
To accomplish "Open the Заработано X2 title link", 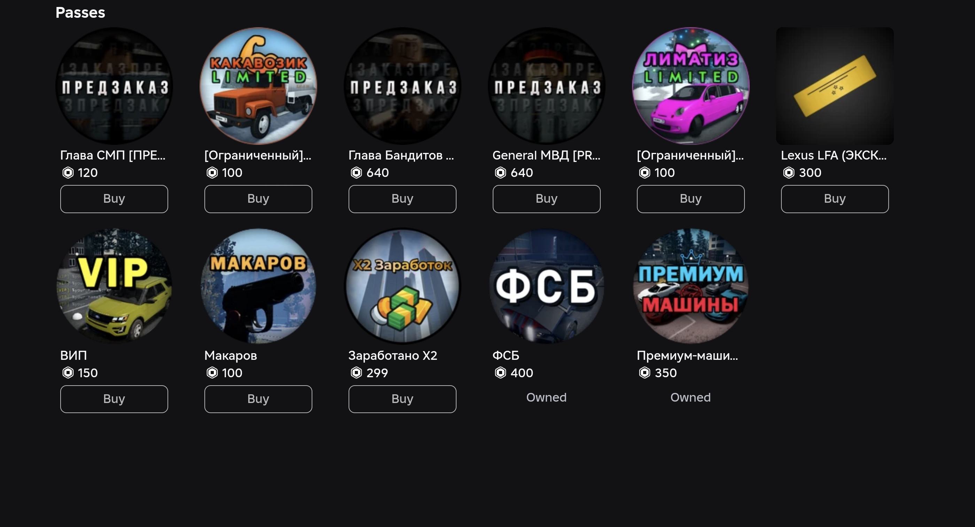I will coord(392,355).
